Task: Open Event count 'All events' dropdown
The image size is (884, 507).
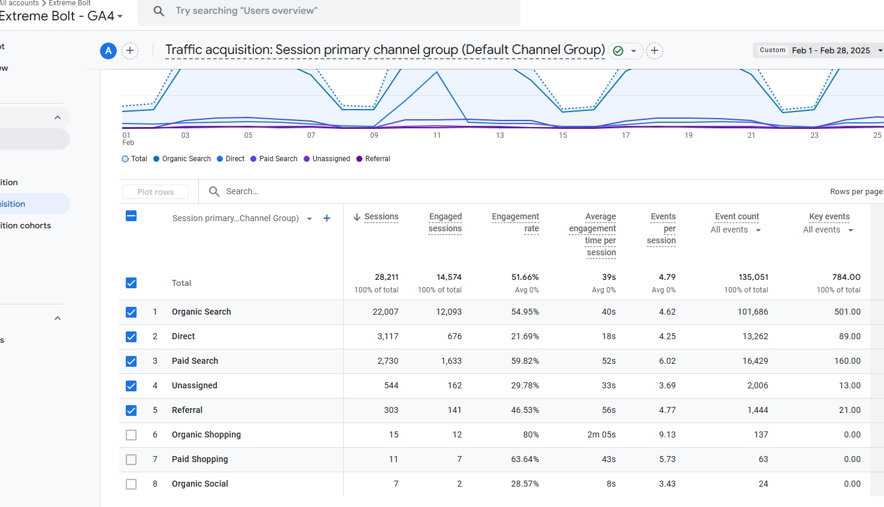Action: click(735, 230)
